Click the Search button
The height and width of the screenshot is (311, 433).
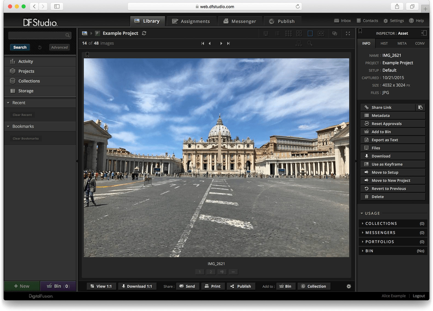click(20, 47)
